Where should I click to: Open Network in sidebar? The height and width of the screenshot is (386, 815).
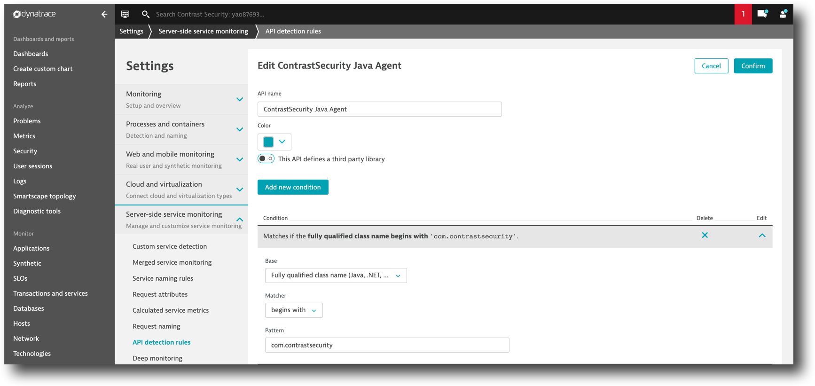tap(26, 339)
